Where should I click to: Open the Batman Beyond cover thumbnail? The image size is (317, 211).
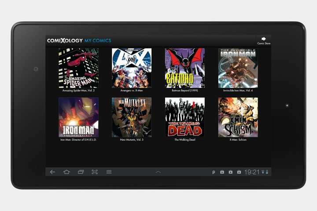[185, 68]
